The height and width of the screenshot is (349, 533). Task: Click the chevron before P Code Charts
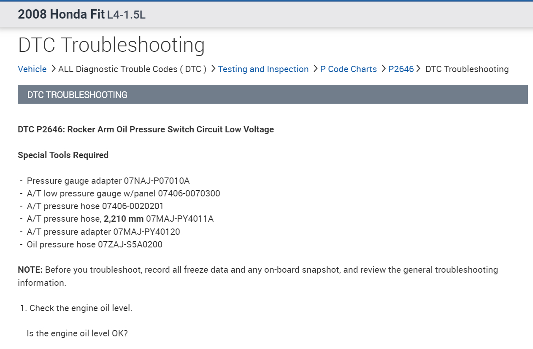pos(315,69)
